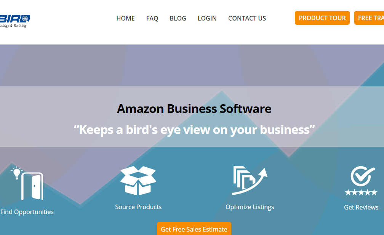Open the Optimize Listings text link
Screen dimensions: 384x235
coord(250,207)
